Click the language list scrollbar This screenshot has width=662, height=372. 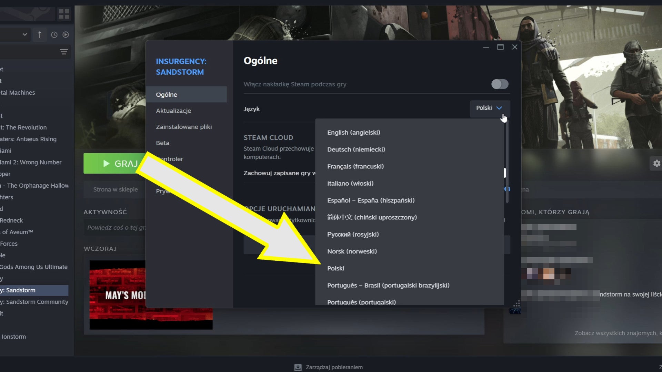(507, 162)
